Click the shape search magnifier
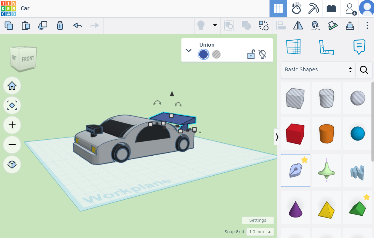Viewport: 374px width, 238px height. [x=364, y=70]
